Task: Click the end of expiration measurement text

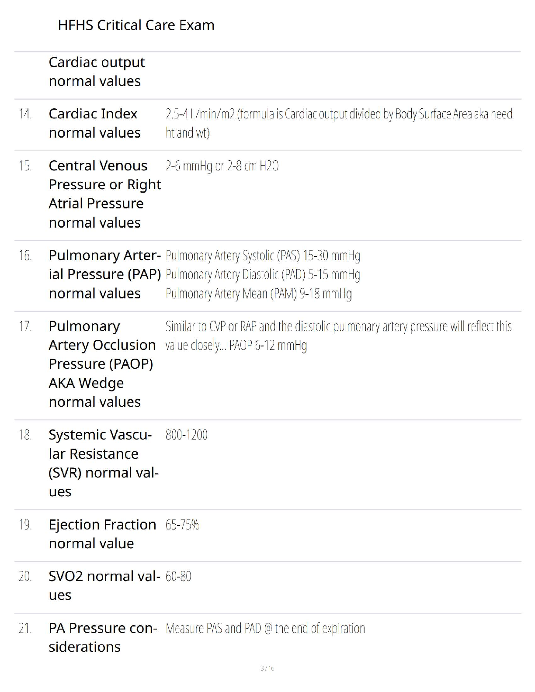Action: click(265, 629)
